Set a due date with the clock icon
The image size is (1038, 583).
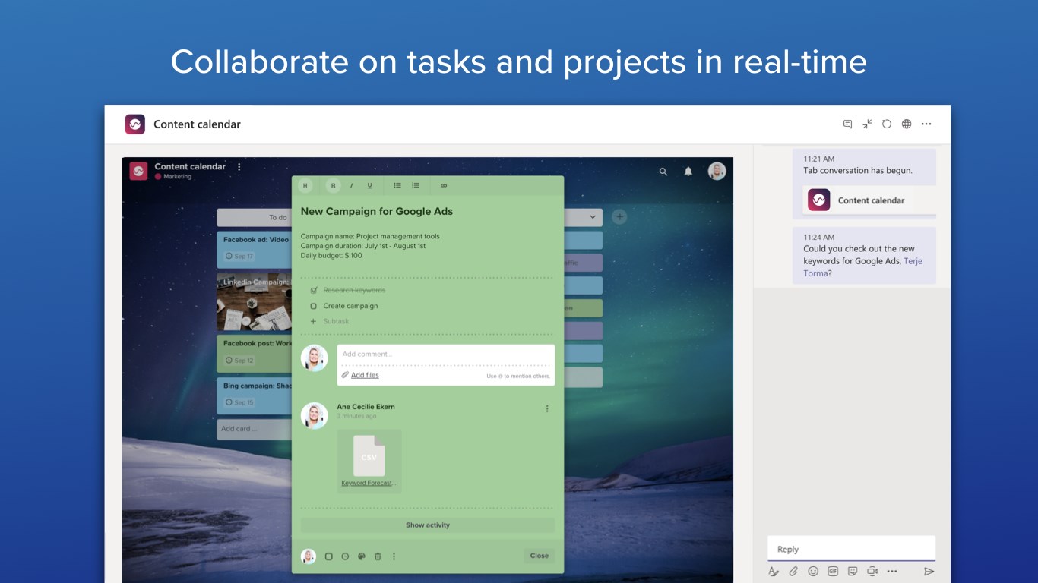click(345, 556)
